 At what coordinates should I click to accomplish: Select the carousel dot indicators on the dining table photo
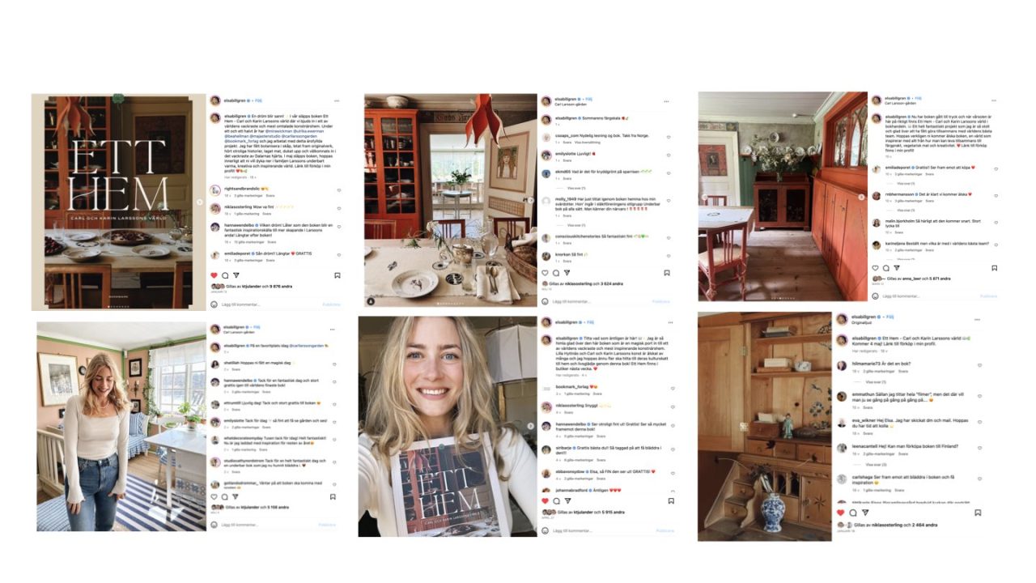click(451, 303)
